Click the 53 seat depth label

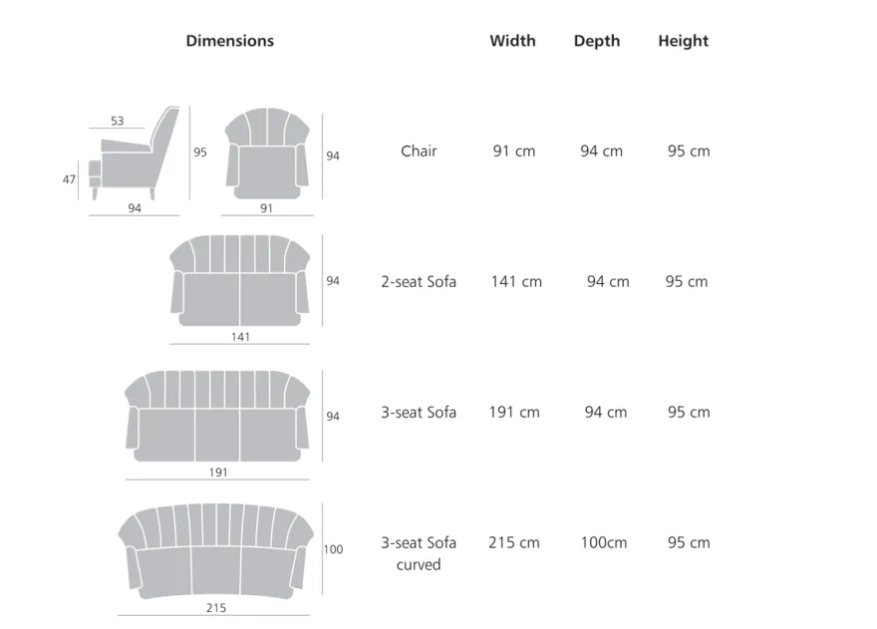117,121
